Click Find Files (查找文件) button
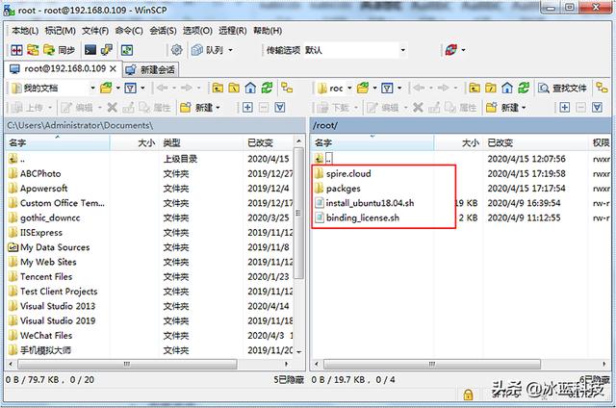Image resolution: width=616 pixels, height=408 pixels. click(x=562, y=88)
